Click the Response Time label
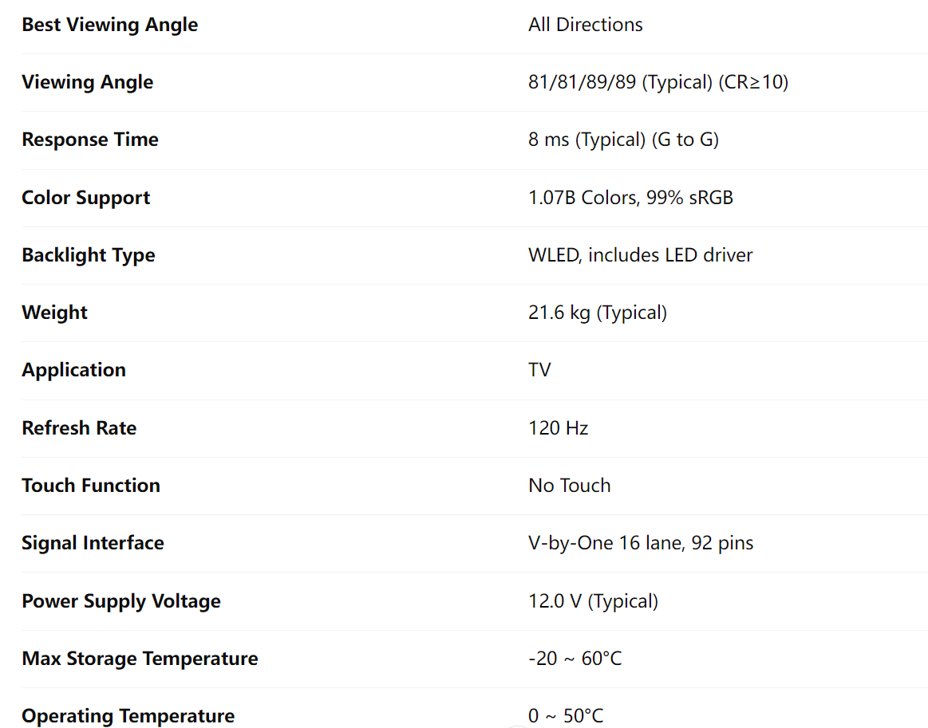928x728 pixels. (89, 140)
